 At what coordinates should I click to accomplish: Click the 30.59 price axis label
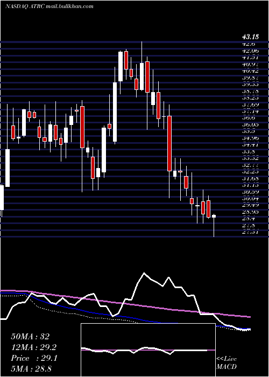pos(250,192)
